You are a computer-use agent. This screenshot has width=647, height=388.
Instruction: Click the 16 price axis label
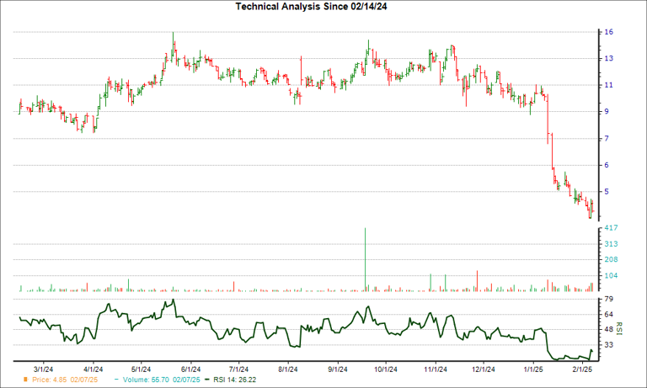pyautogui.click(x=608, y=32)
